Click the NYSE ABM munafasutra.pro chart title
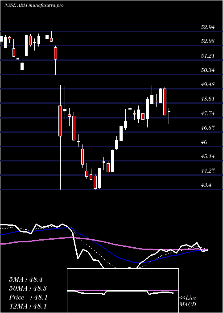223x313 pixels. coord(34,5)
